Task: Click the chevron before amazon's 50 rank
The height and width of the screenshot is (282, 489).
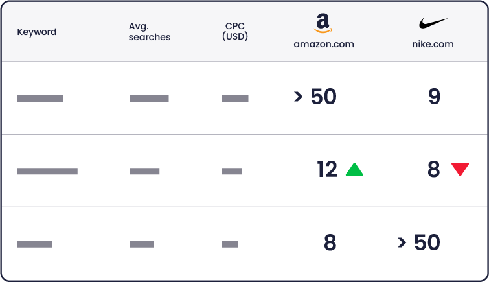Action: pos(298,97)
